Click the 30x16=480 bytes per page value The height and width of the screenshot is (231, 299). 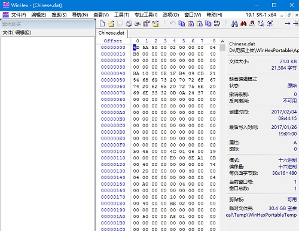click(x=285, y=173)
